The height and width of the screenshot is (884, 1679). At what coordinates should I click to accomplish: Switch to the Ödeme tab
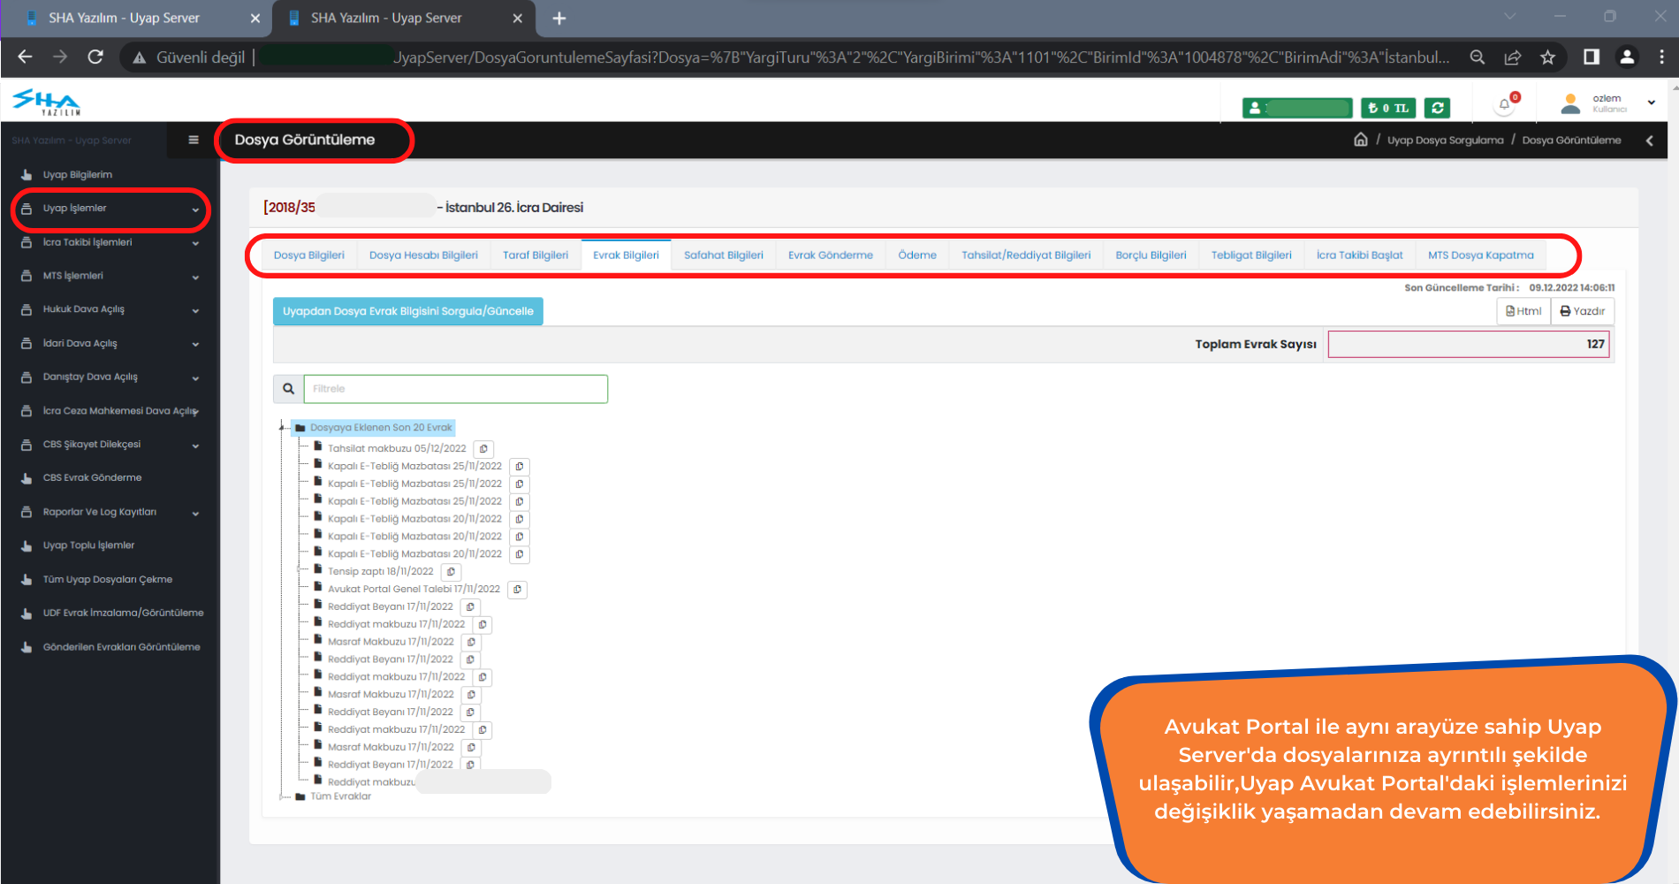pyautogui.click(x=917, y=255)
